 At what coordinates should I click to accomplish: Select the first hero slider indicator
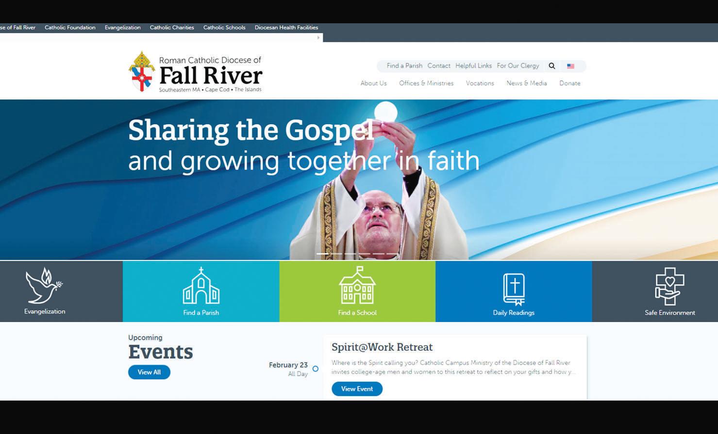pyautogui.click(x=322, y=254)
